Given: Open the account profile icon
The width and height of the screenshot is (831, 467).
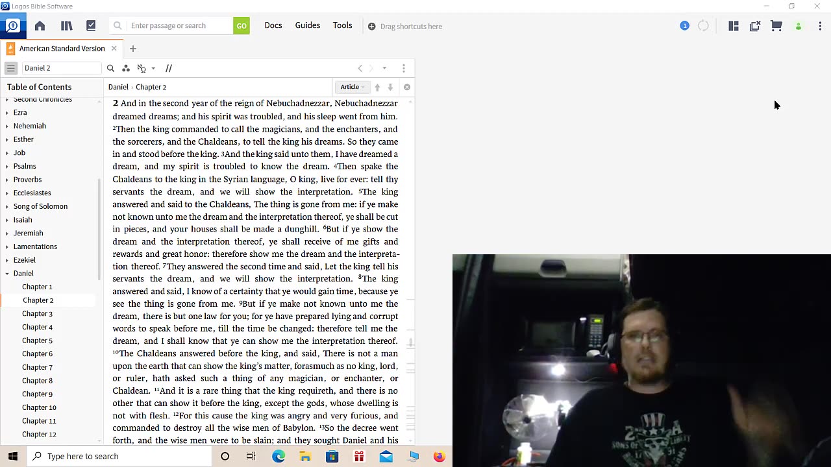Looking at the screenshot, I should [x=799, y=26].
